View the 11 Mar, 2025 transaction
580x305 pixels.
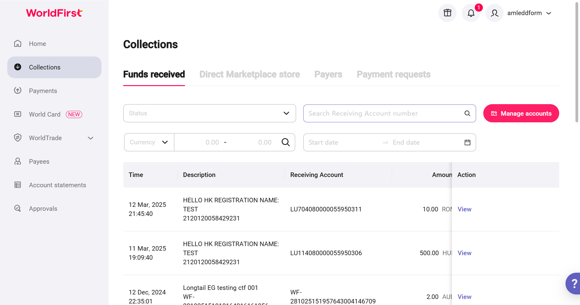464,253
